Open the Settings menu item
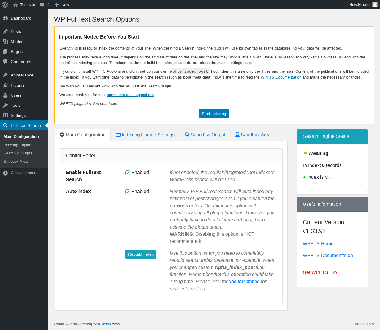 [24, 115]
